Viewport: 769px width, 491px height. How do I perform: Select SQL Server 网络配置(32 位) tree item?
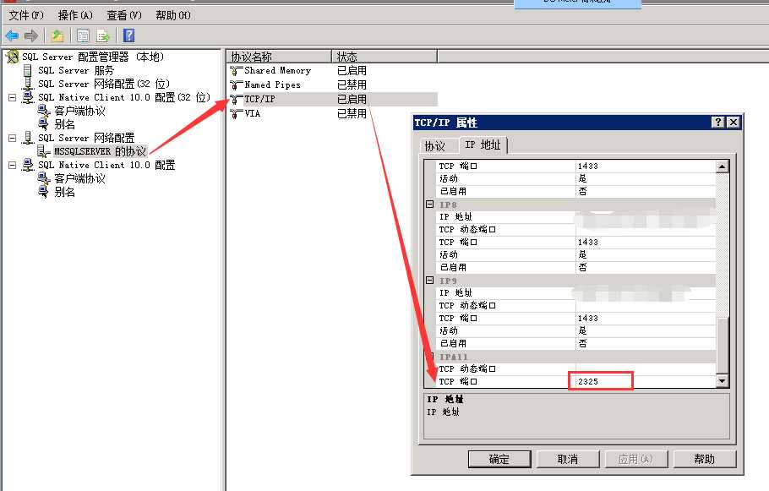(x=104, y=84)
